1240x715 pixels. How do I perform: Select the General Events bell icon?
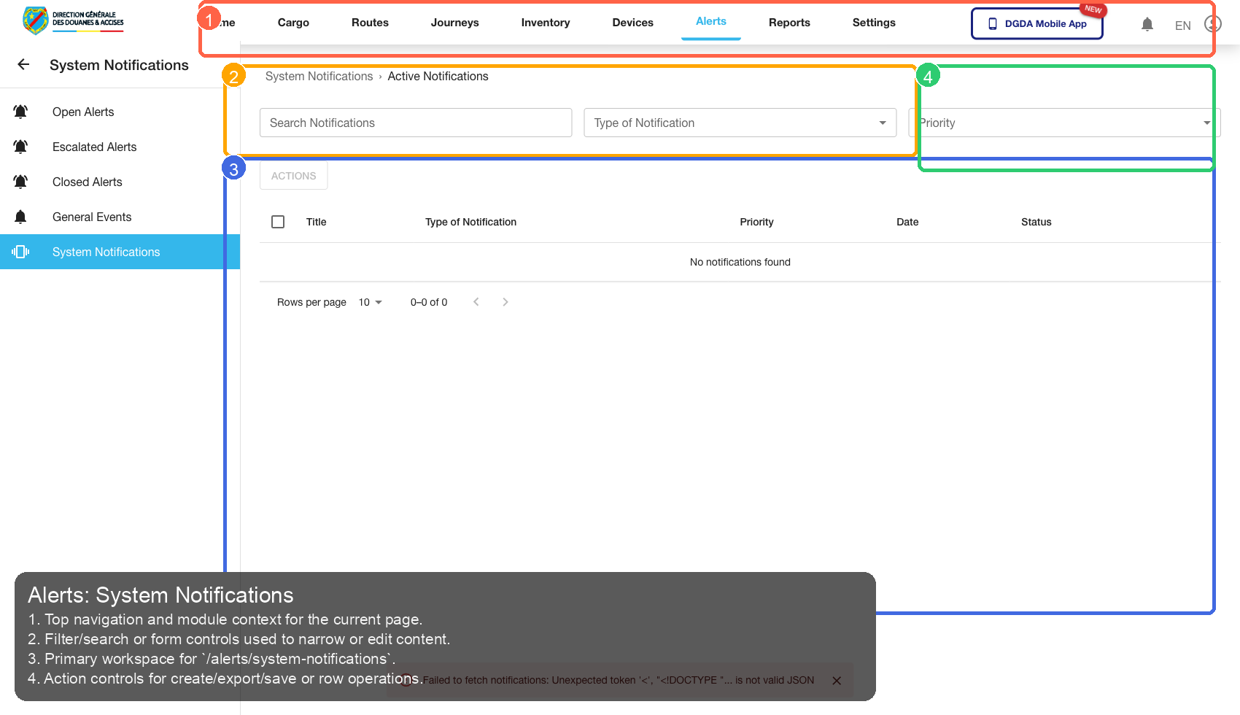pos(20,217)
